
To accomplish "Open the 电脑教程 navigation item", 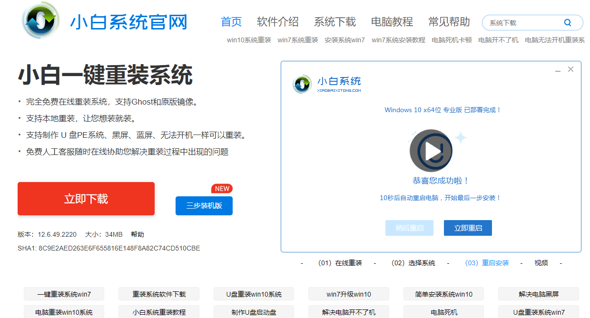I will point(392,22).
